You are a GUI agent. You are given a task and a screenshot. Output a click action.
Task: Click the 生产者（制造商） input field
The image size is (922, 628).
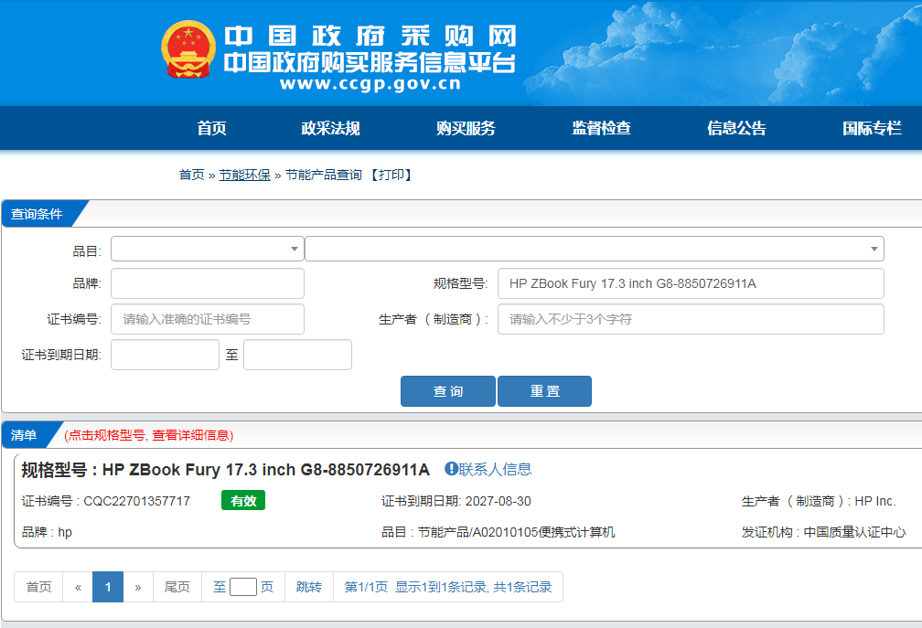click(x=691, y=319)
